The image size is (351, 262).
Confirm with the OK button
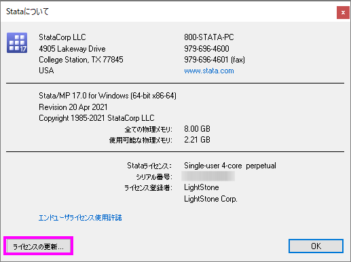[316, 246]
